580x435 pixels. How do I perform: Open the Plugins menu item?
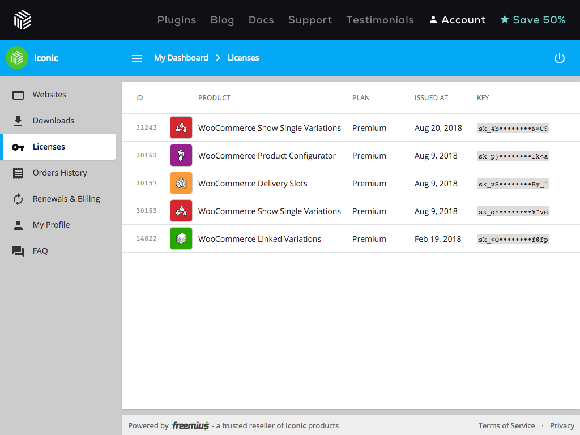[176, 19]
